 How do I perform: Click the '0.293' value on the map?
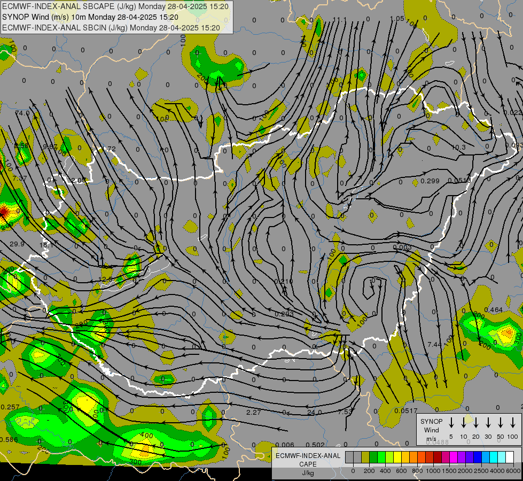point(284,314)
